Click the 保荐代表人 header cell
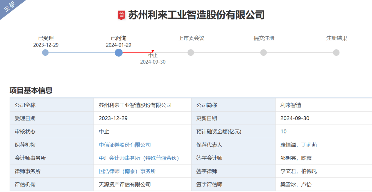The height and width of the screenshot is (192, 372). point(233,145)
